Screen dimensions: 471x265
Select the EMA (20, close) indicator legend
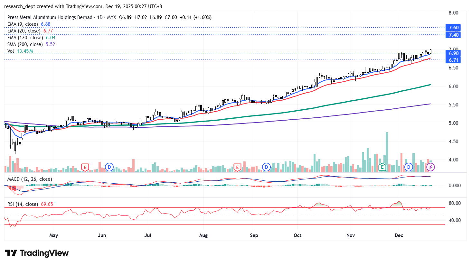24,31
